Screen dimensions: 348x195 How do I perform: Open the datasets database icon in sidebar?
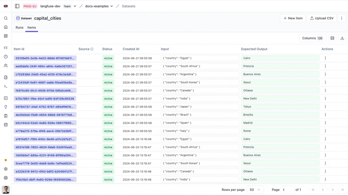(6, 125)
